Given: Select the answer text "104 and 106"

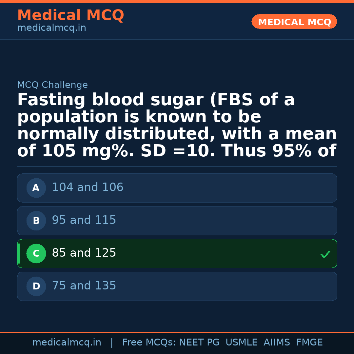Looking at the screenshot, I should (88, 187).
